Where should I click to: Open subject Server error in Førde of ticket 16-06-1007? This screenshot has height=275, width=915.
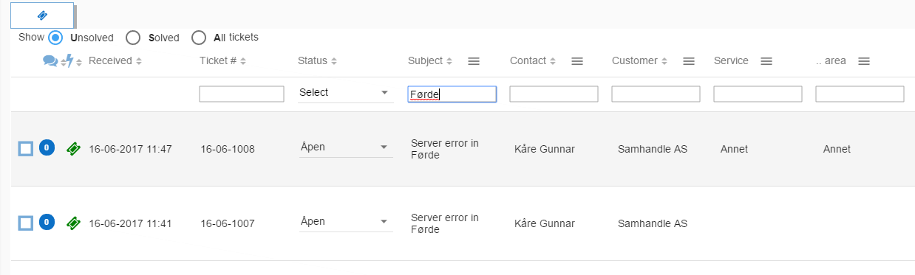pyautogui.click(x=444, y=223)
